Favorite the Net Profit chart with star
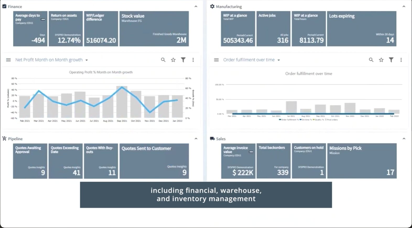412x228 pixels. [x=173, y=60]
